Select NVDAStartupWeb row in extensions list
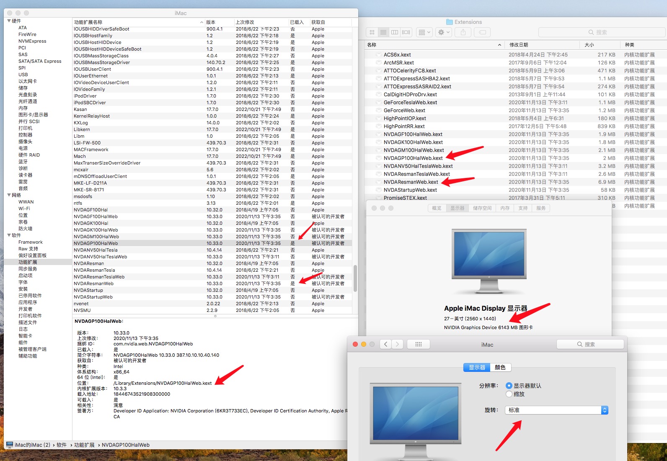This screenshot has width=667, height=461. [212, 297]
